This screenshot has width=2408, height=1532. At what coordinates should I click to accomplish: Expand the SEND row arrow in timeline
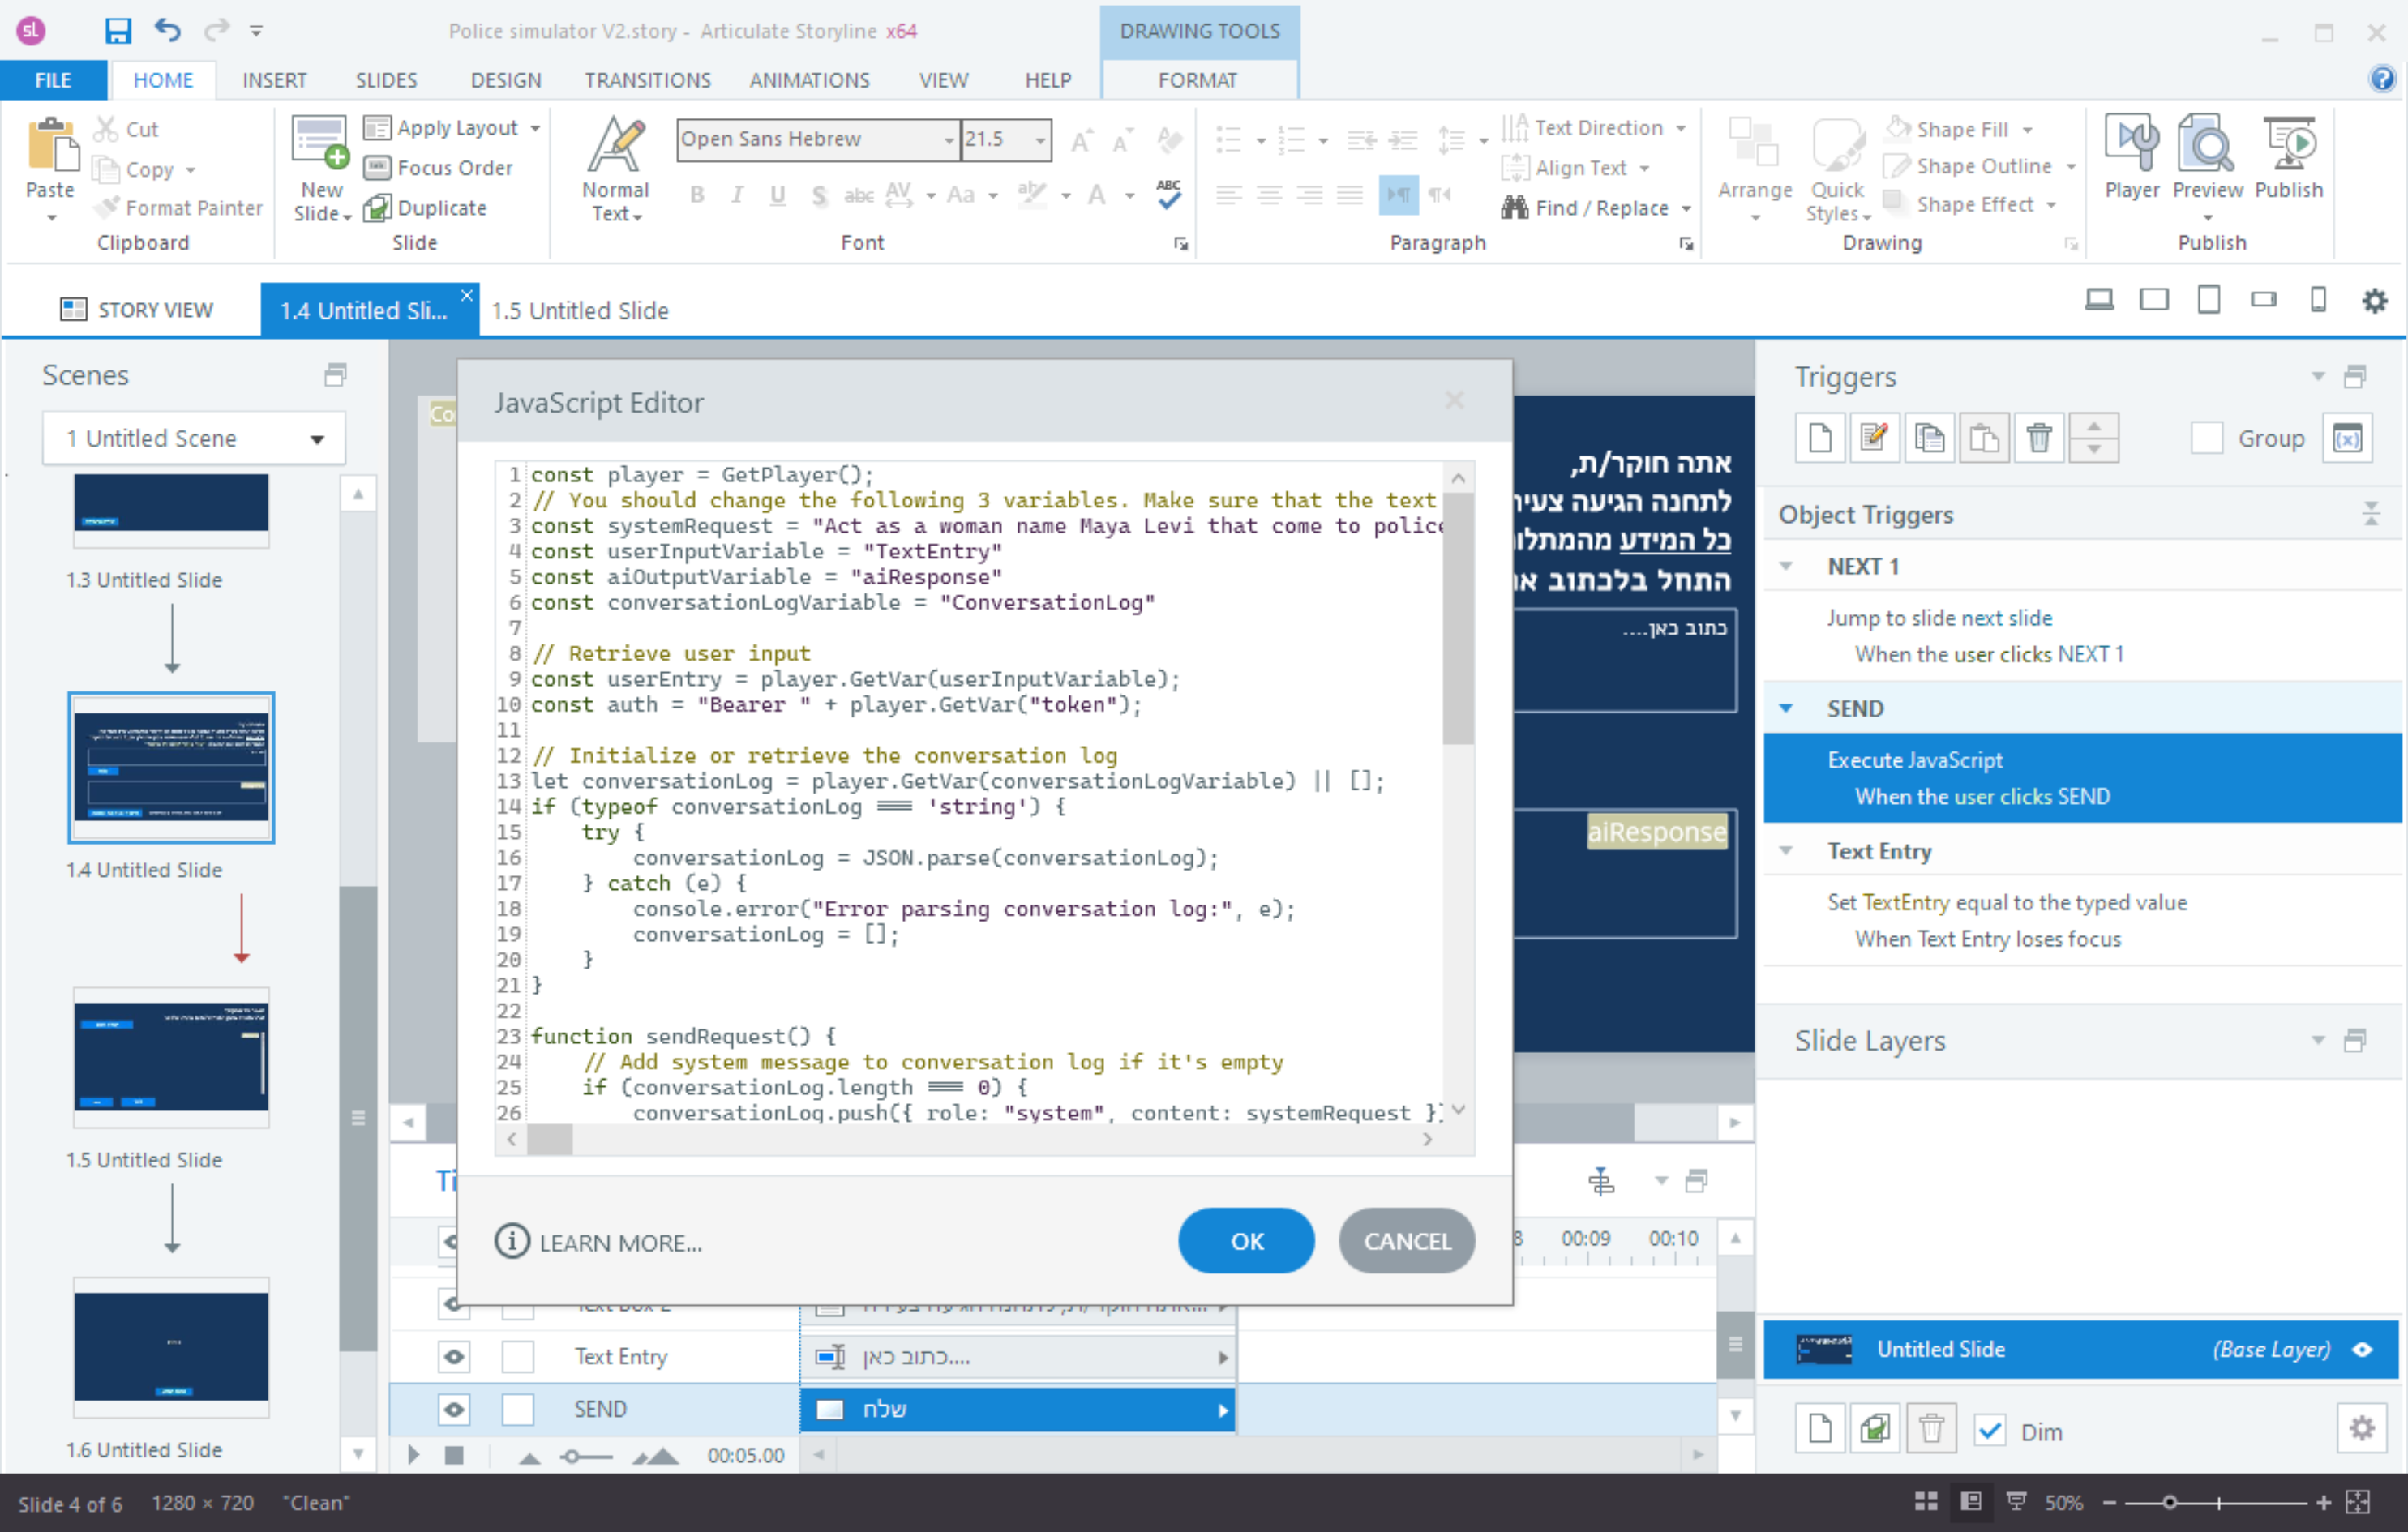pos(1222,1410)
